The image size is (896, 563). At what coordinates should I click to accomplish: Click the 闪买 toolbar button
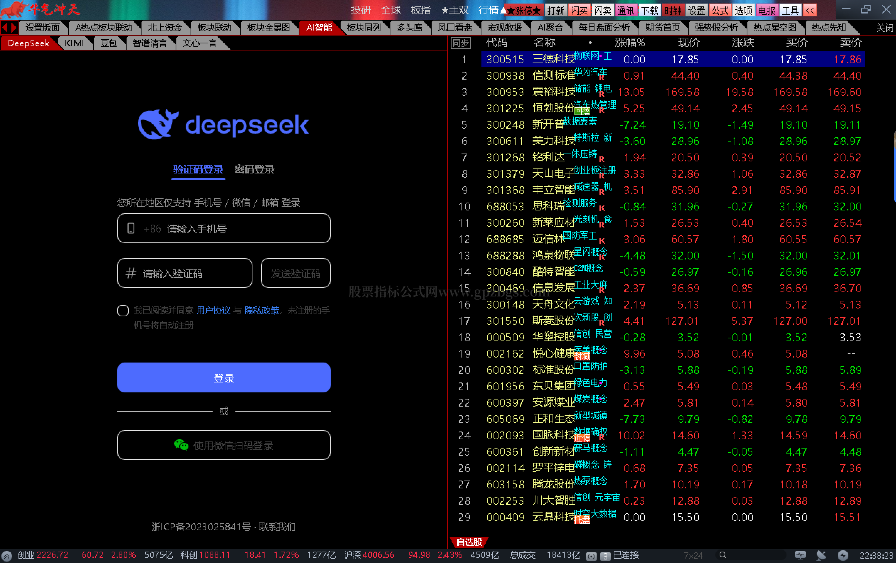coord(579,10)
